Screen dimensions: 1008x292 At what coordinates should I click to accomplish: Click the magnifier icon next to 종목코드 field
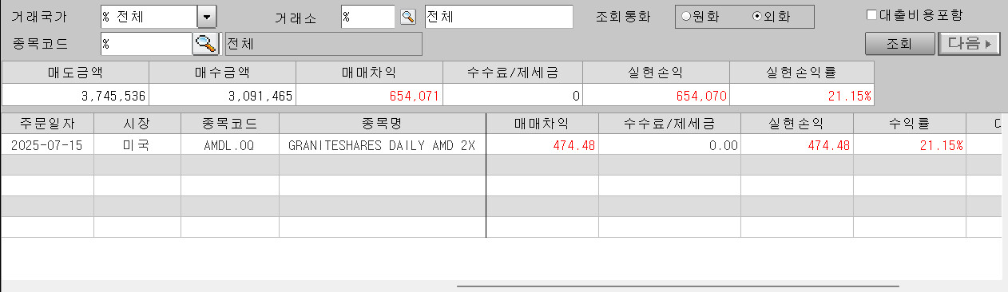[x=206, y=44]
